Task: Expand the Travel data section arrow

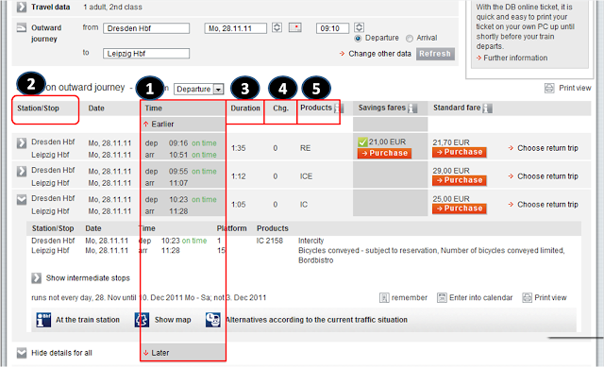Action: point(22,7)
